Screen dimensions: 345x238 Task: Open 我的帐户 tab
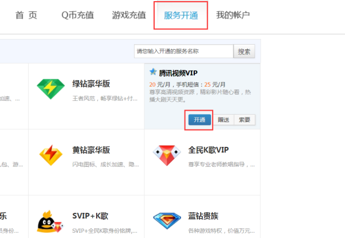(x=233, y=15)
